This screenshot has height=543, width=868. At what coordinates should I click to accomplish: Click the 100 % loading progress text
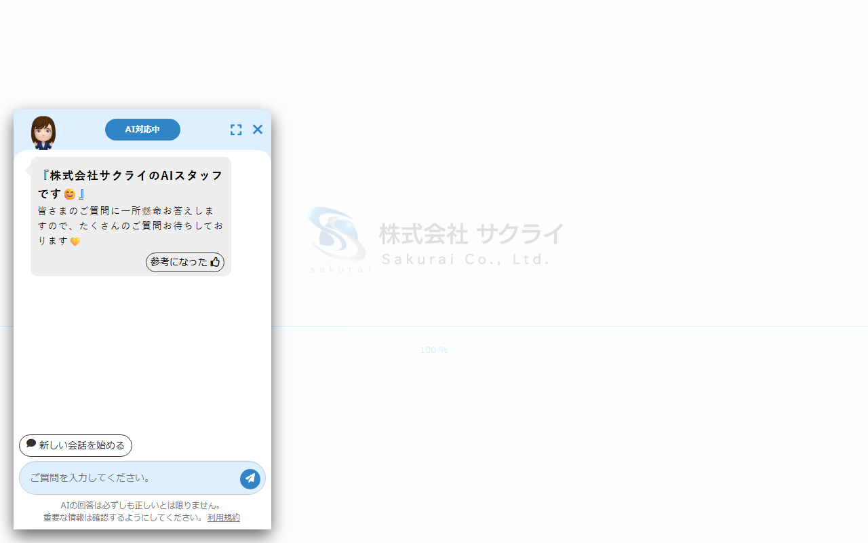pyautogui.click(x=434, y=350)
